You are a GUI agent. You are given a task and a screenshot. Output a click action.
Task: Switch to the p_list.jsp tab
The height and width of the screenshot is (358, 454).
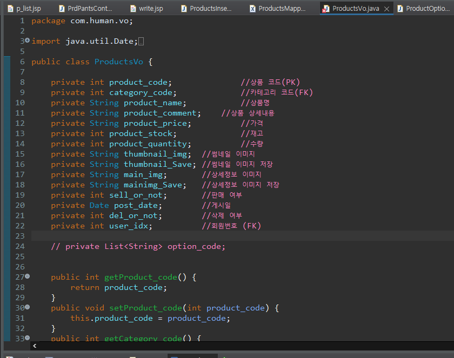[28, 9]
